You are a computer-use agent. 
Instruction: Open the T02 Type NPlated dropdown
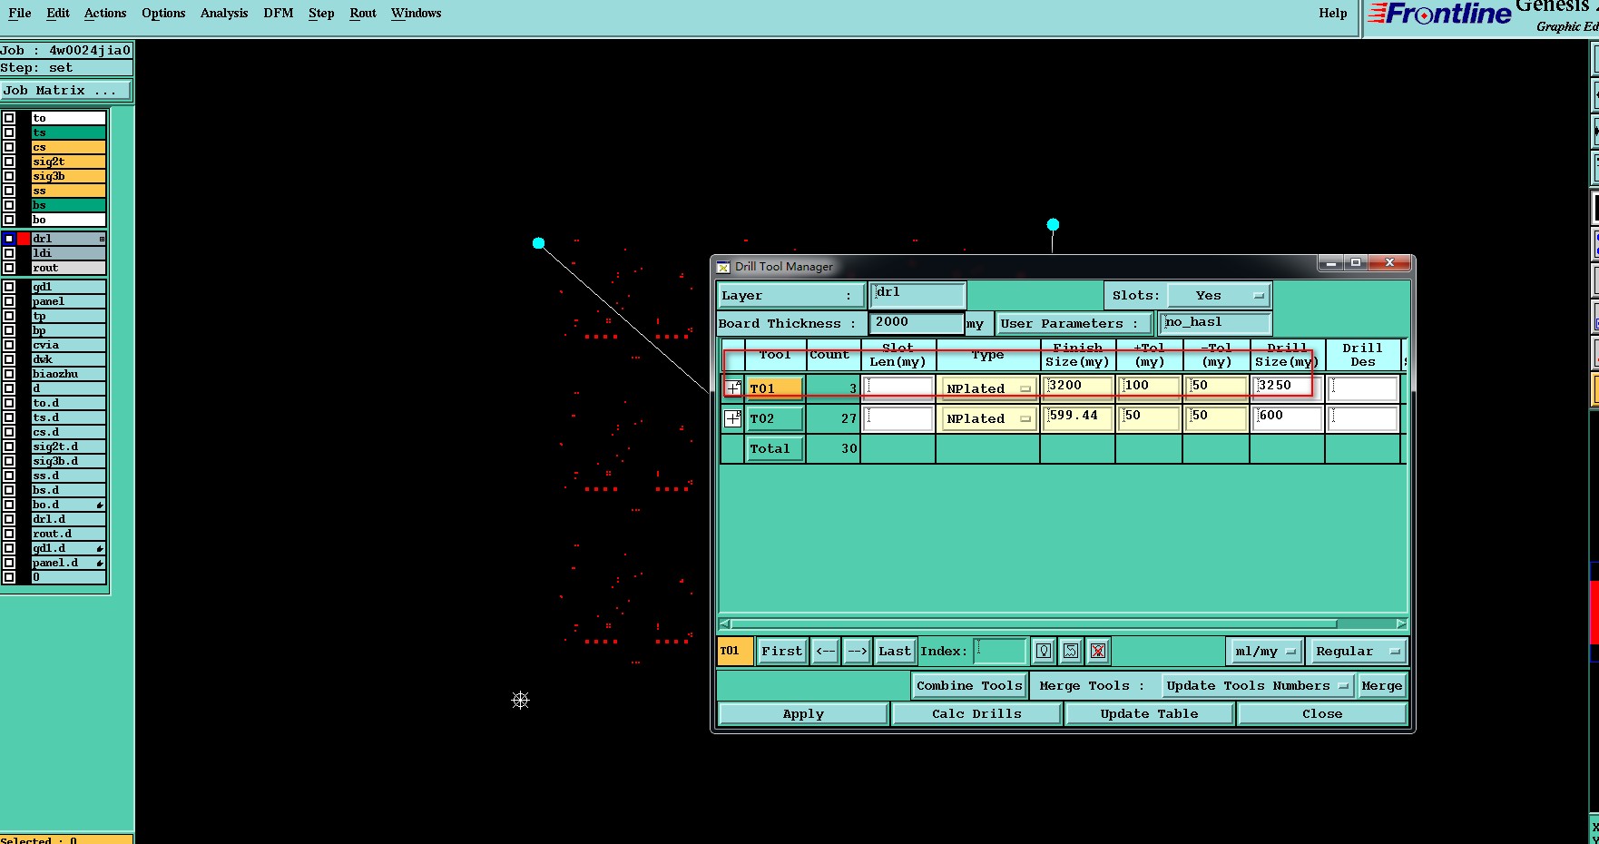pos(988,418)
